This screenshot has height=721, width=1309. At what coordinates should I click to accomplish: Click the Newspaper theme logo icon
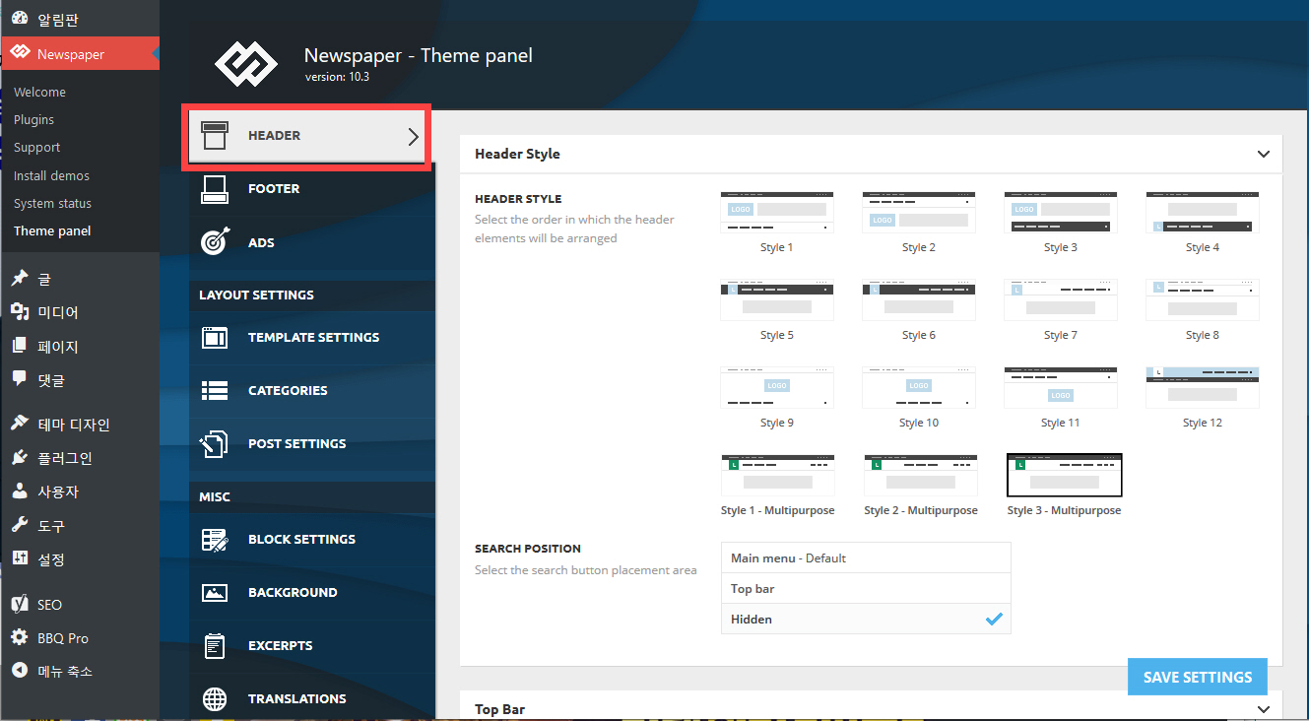(247, 63)
